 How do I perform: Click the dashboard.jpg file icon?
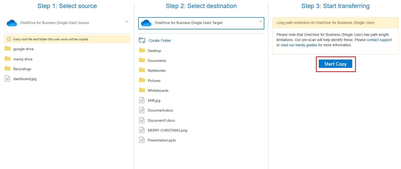8,79
